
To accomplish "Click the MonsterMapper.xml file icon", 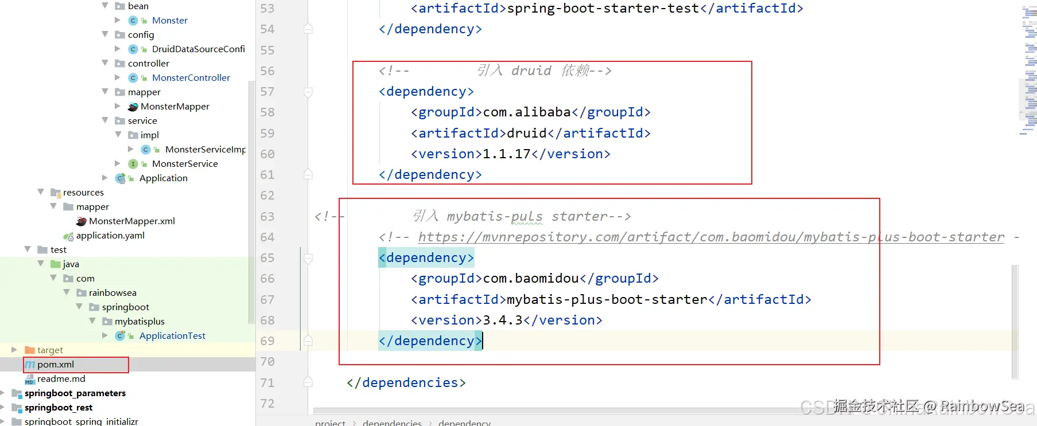I will (81, 221).
